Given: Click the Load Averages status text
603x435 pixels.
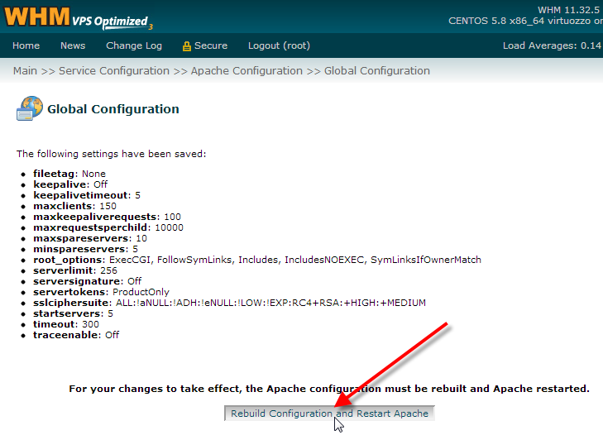Looking at the screenshot, I should coord(553,45).
